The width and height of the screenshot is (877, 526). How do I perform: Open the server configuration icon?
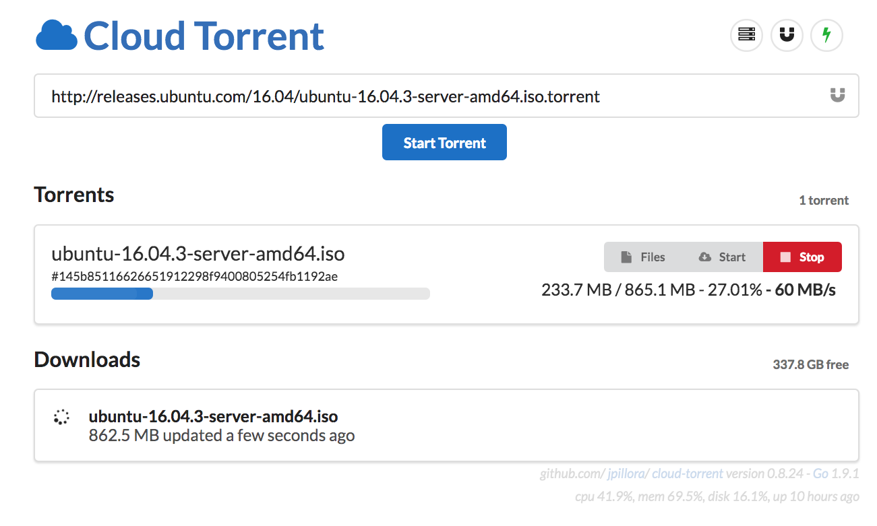[746, 35]
